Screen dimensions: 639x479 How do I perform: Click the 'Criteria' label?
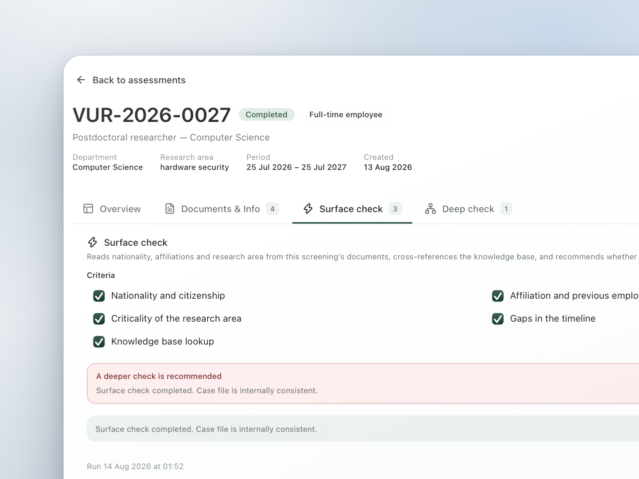coord(101,275)
